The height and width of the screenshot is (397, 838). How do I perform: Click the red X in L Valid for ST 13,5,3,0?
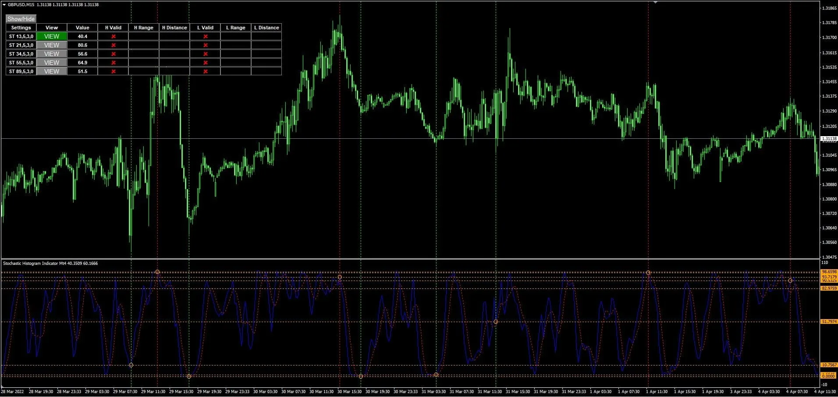205,36
